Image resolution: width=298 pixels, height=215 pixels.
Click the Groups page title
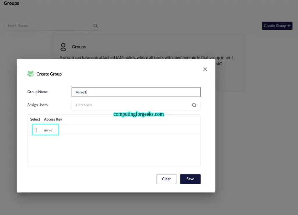[11, 4]
